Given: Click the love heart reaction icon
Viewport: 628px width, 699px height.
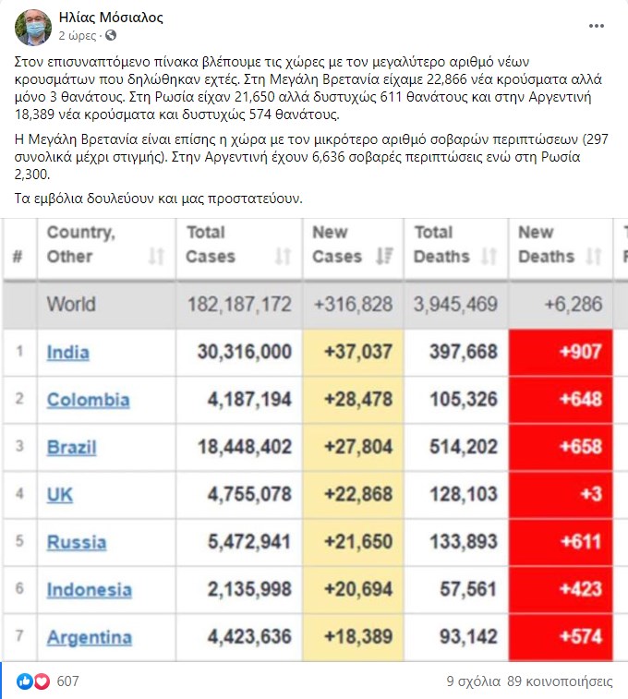Looking at the screenshot, I should 40,681.
